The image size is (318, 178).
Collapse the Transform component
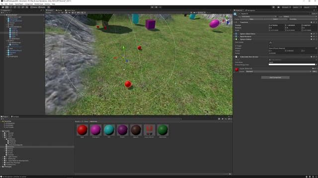click(234, 22)
